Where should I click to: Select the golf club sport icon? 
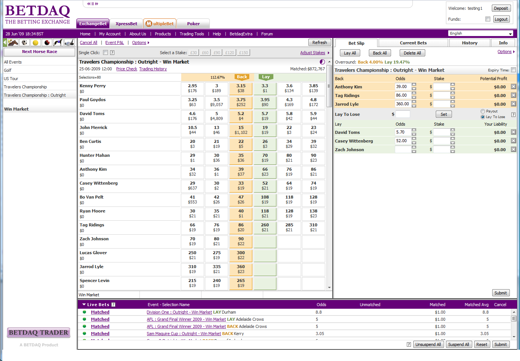pos(70,43)
